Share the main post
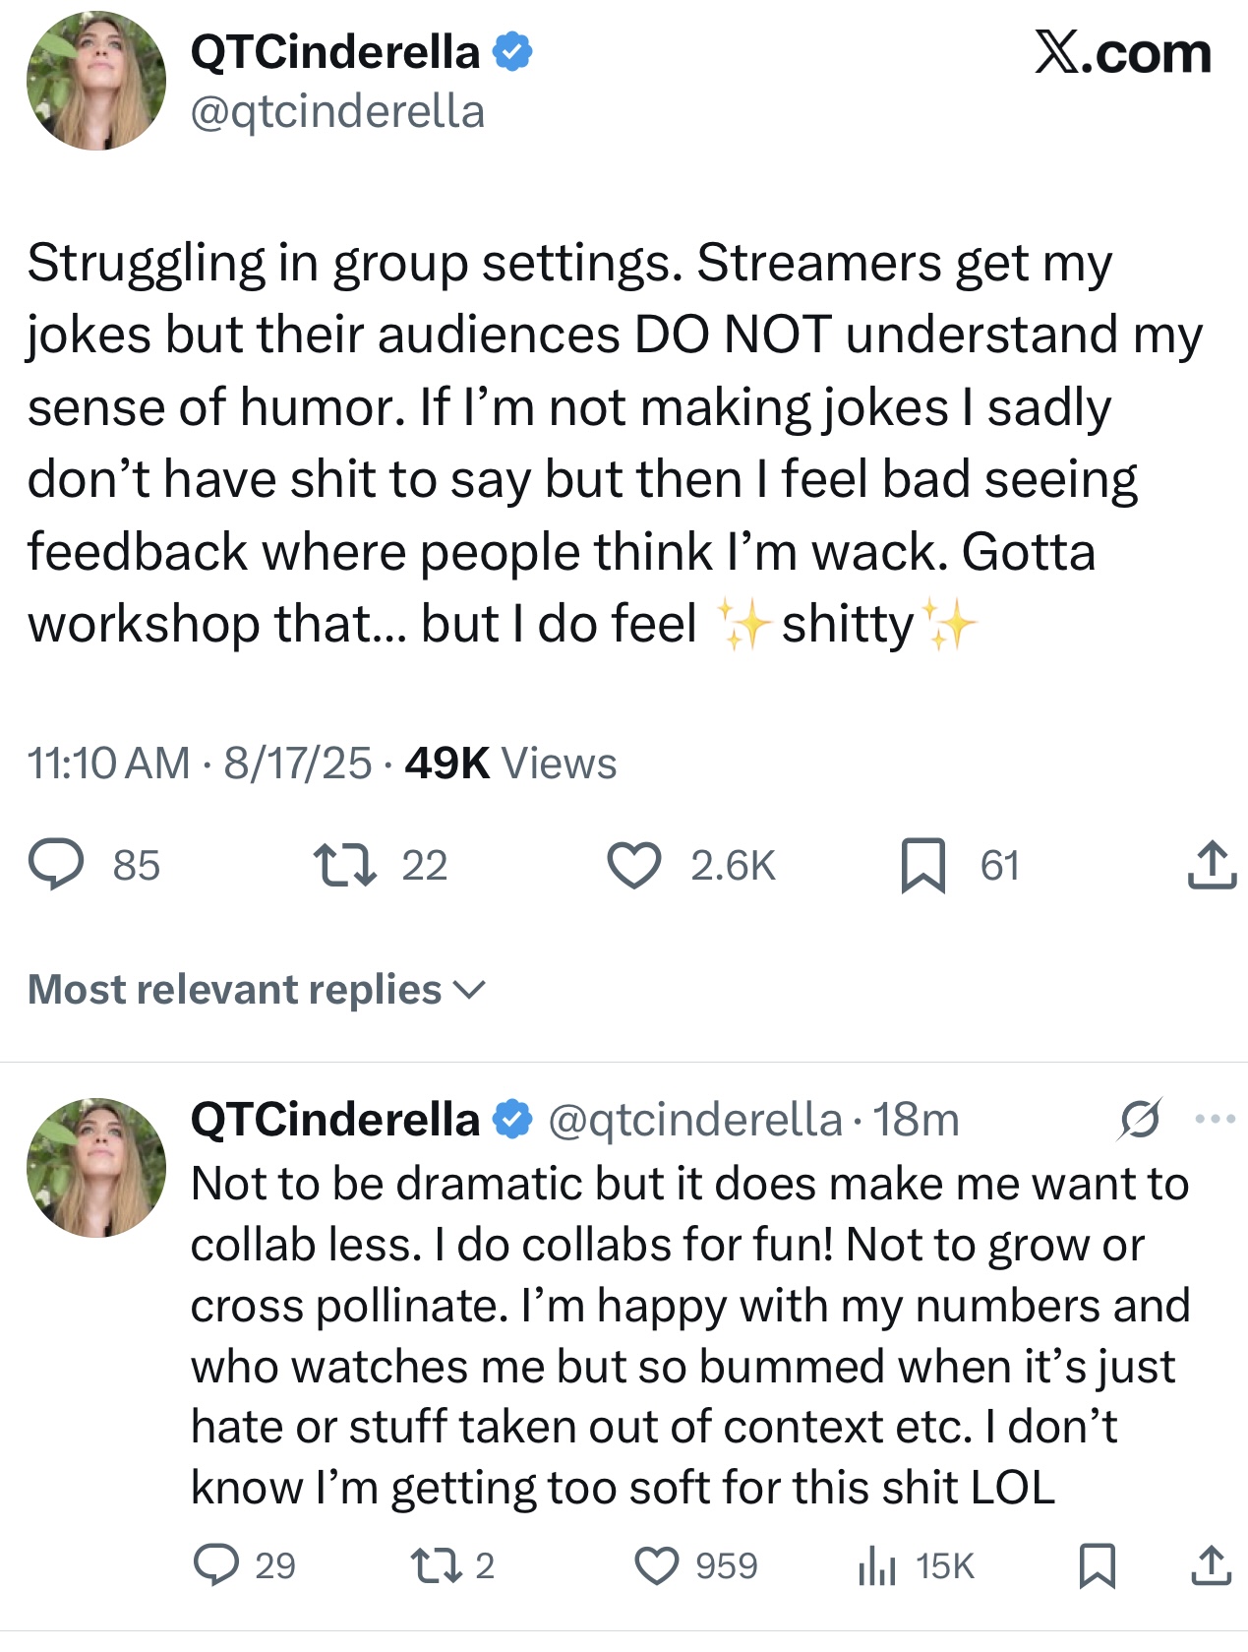Viewport: 1248px width, 1652px height. (1211, 865)
